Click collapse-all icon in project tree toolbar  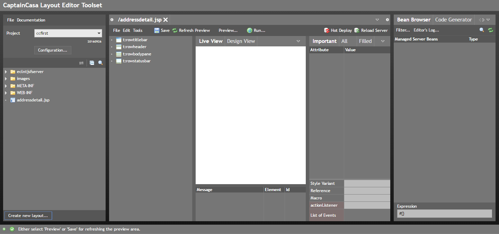92,63
